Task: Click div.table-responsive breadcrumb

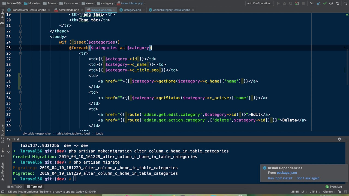Action: (37, 134)
